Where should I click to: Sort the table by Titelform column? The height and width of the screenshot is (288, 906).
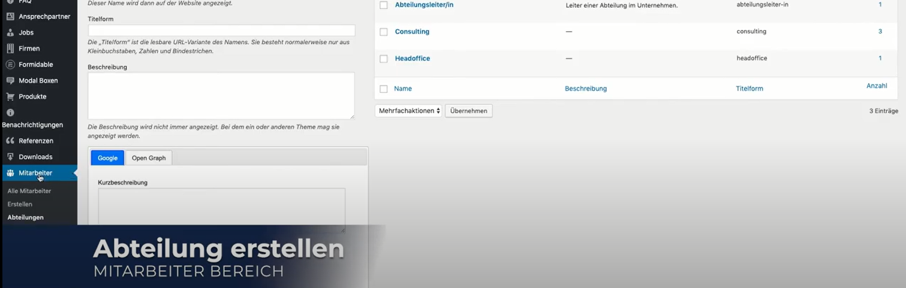pyautogui.click(x=749, y=89)
